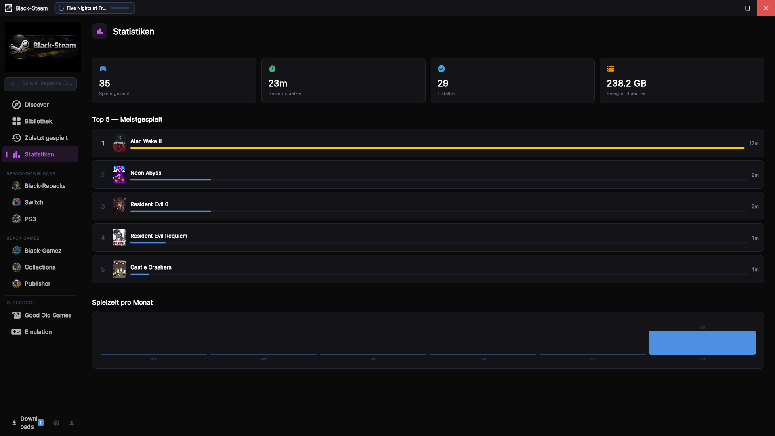Click the Emulation gamepad icon

pyautogui.click(x=16, y=332)
